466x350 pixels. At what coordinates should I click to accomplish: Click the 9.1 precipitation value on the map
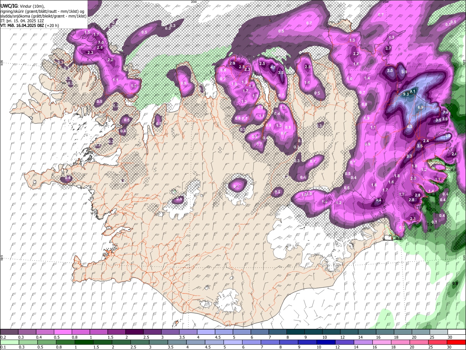(412, 91)
